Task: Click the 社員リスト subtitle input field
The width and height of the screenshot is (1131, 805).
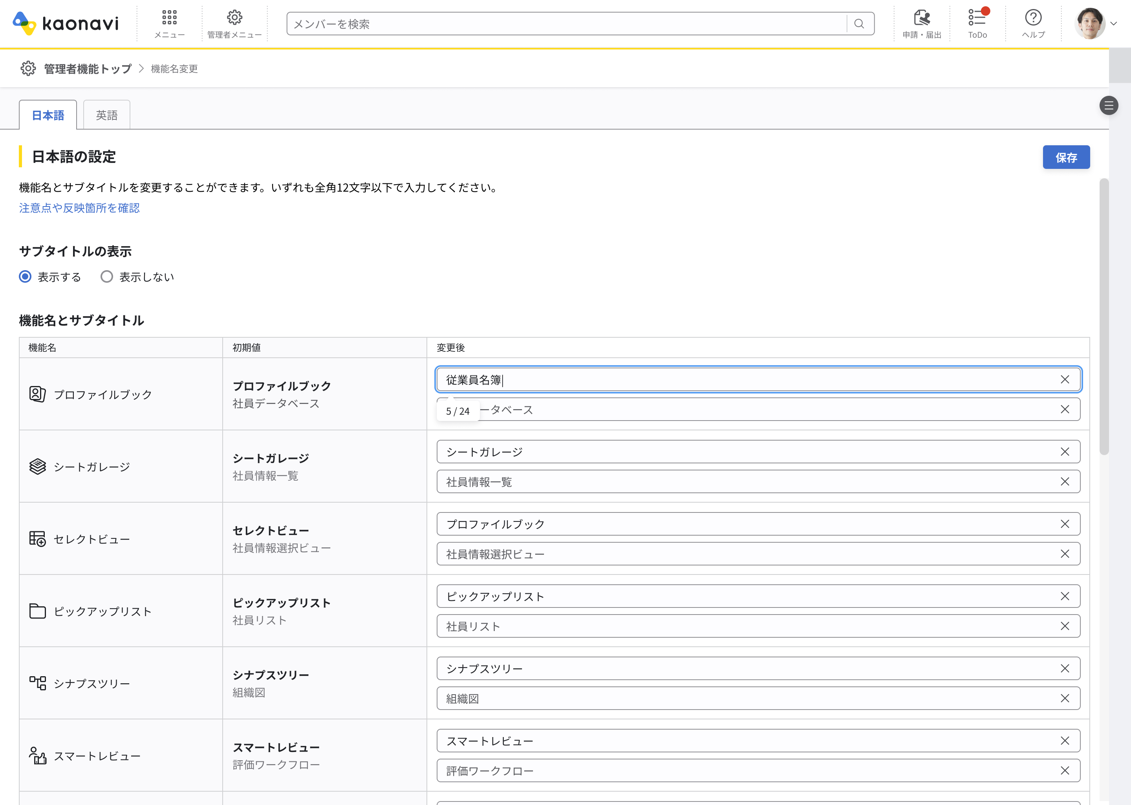Action: pyautogui.click(x=743, y=626)
